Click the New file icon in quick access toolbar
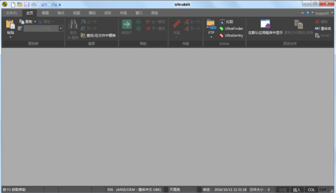 [x=13, y=5]
